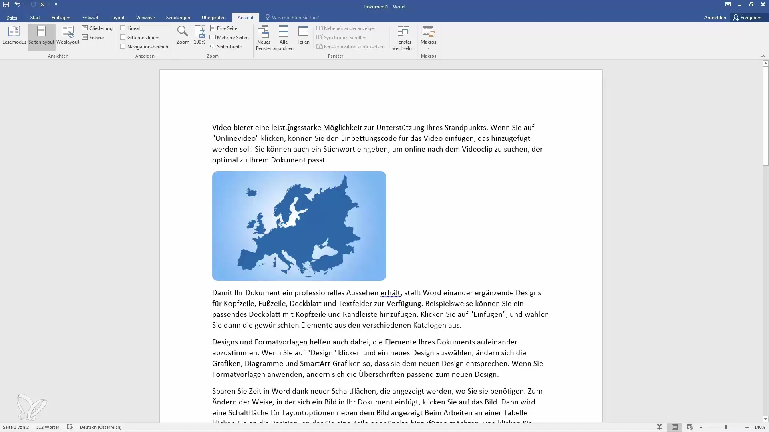Click the redo icon in title bar
This screenshot has width=769, height=432.
click(x=33, y=4)
